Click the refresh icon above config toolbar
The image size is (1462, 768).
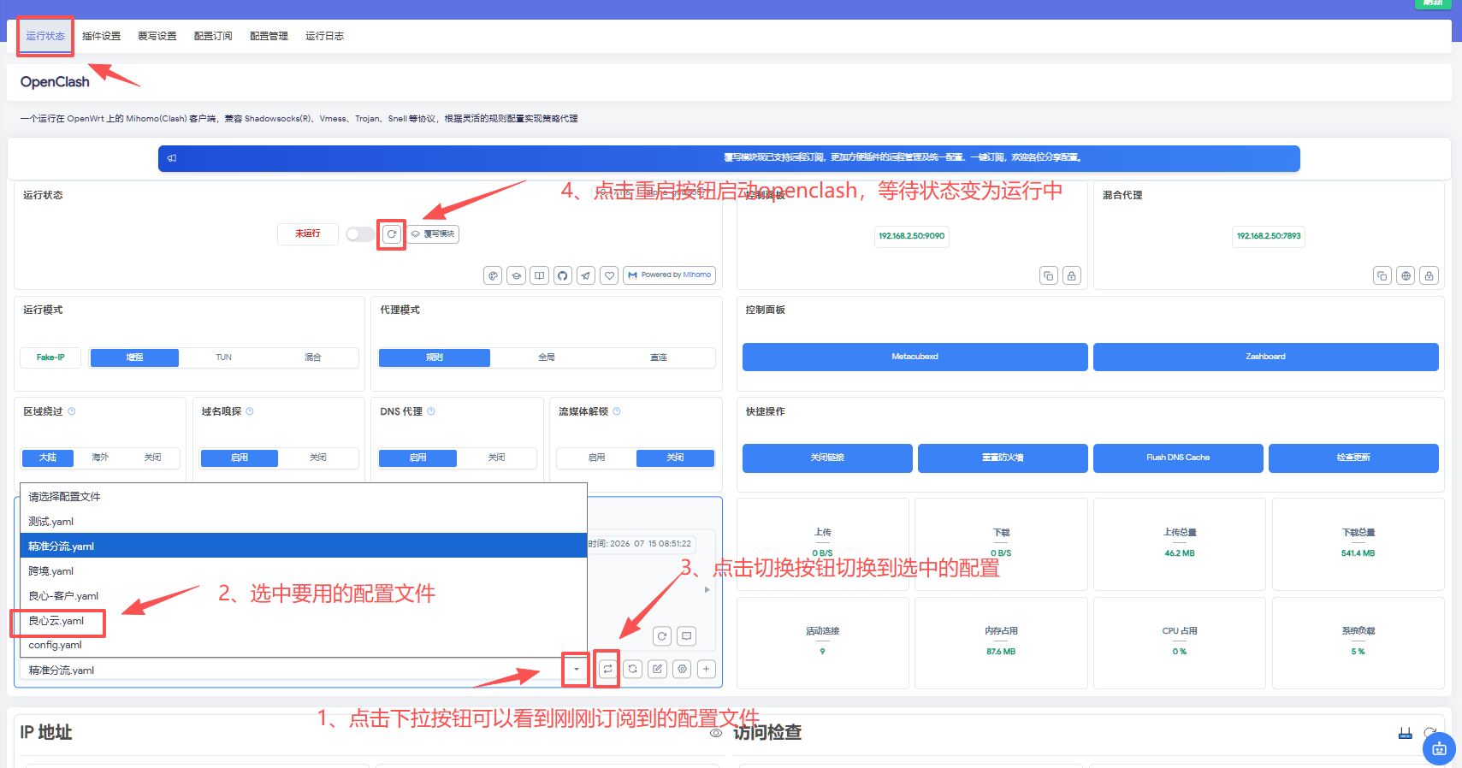[662, 636]
